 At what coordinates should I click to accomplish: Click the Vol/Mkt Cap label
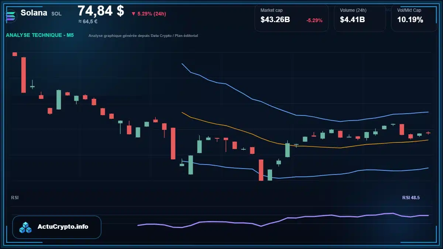click(409, 10)
